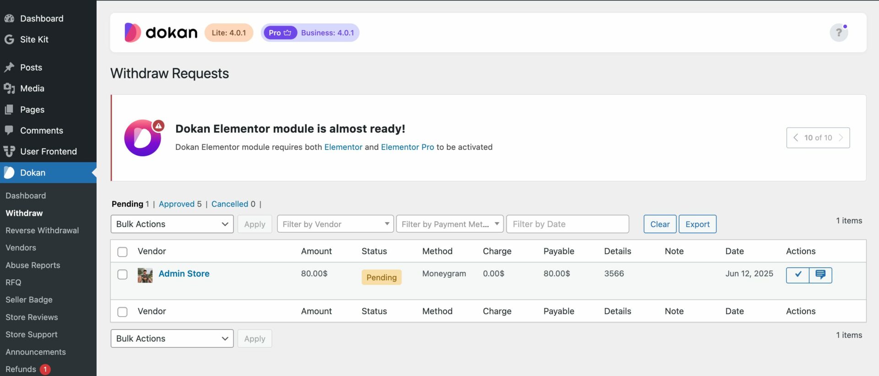Click the Pro crown badge
Screen dimensions: 879x376
click(x=280, y=33)
